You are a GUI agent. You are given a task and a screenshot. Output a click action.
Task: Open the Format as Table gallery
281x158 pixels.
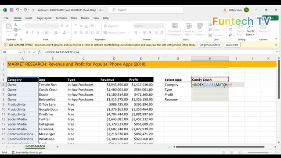coord(188,29)
